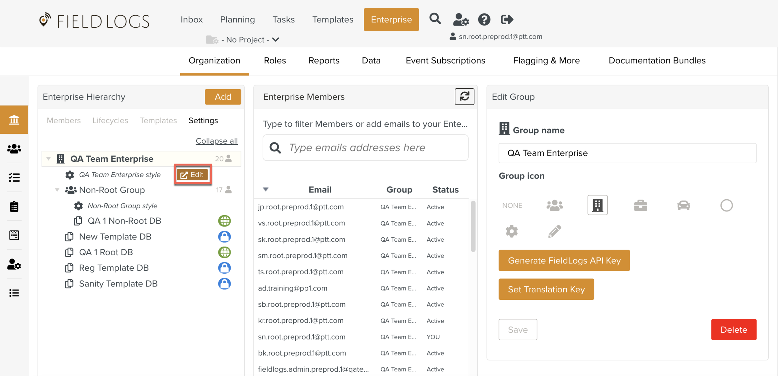Collapse the Non-Root Group tree node
This screenshot has width=778, height=376.
(x=57, y=190)
